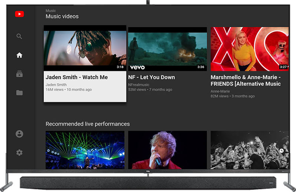The width and height of the screenshot is (296, 192).
Task: Click the 3:36 duration badge
Action: (x=201, y=67)
